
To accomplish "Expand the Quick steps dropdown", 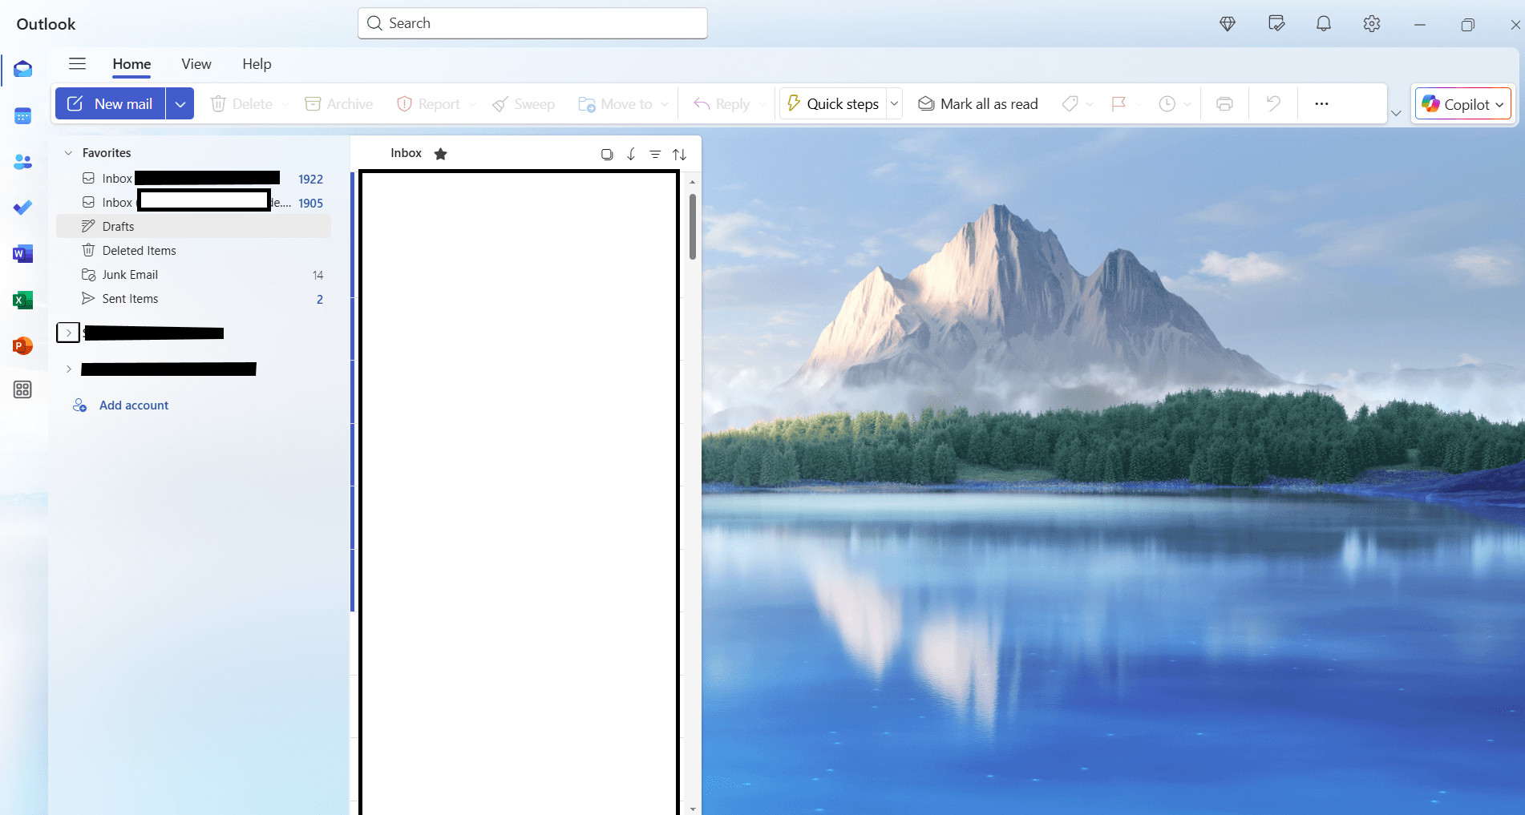I will click(x=894, y=104).
